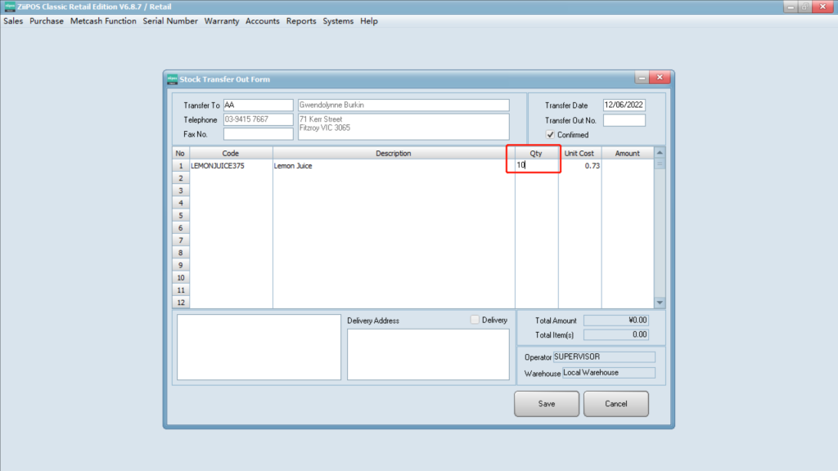The height and width of the screenshot is (471, 838).
Task: Select row 2 header in item grid
Action: 181,177
